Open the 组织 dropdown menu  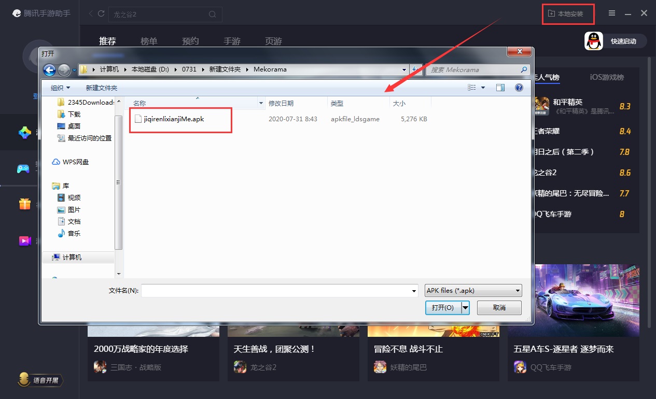[x=59, y=87]
